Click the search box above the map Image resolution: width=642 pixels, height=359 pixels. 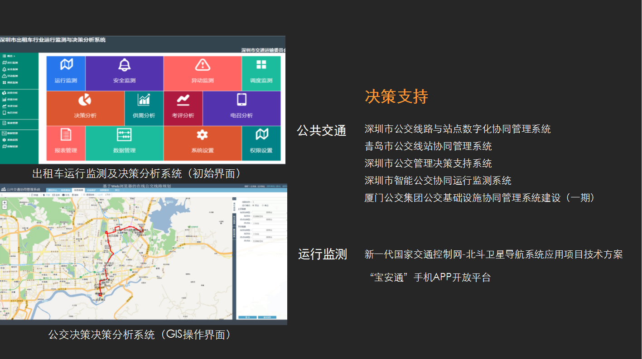tap(14, 195)
